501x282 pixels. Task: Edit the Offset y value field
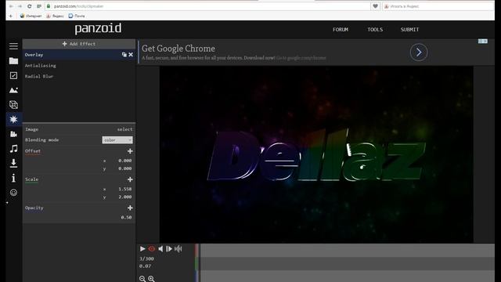[124, 168]
